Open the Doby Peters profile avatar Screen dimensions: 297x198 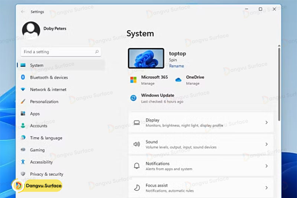[x=31, y=30]
